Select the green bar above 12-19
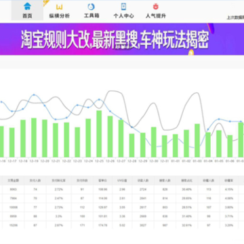This screenshot has width=244, height=244. [34, 138]
